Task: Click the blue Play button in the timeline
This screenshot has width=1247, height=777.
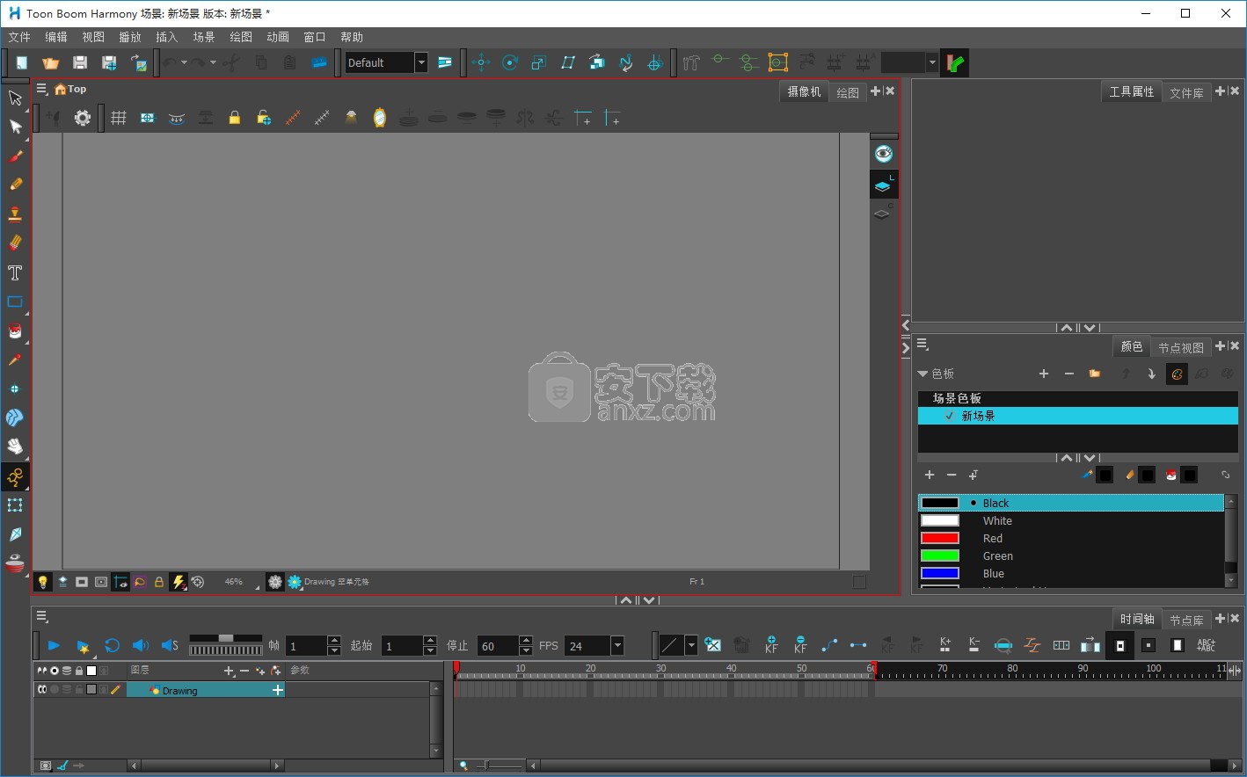Action: [54, 645]
